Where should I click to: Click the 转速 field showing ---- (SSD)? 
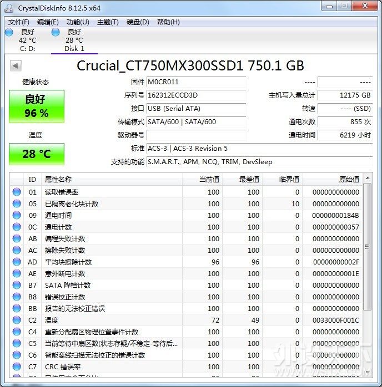coord(345,109)
